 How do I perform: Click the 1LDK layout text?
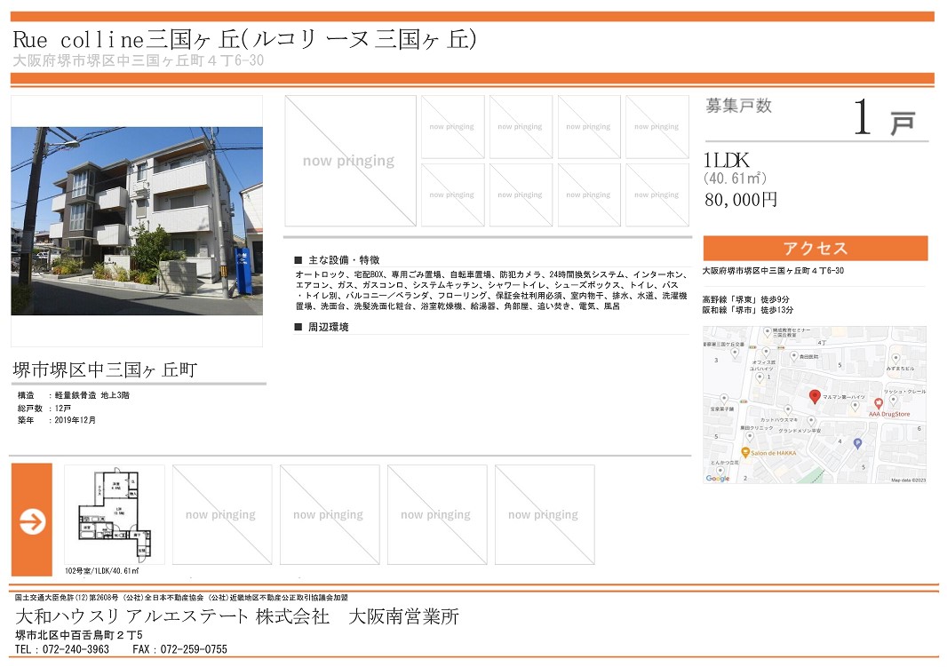click(726, 160)
